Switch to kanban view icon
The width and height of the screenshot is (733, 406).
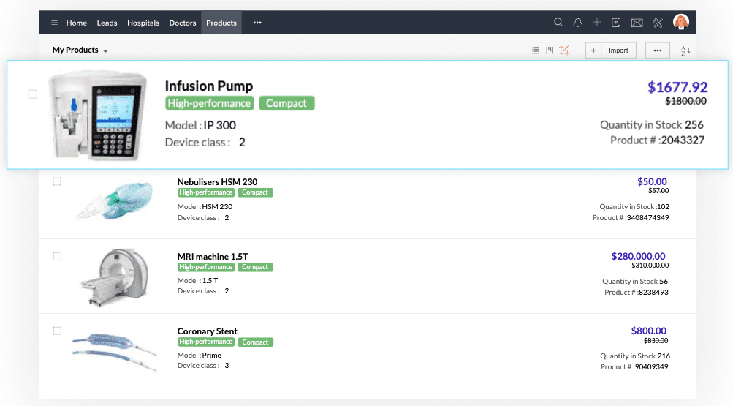[x=550, y=50]
